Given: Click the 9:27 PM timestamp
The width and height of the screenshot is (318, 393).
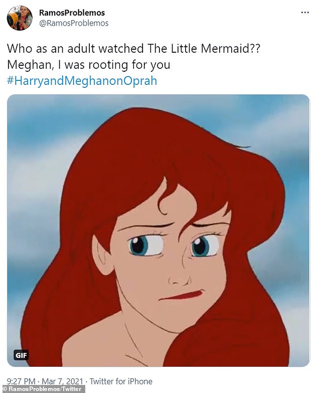Looking at the screenshot, I should click(x=21, y=381).
